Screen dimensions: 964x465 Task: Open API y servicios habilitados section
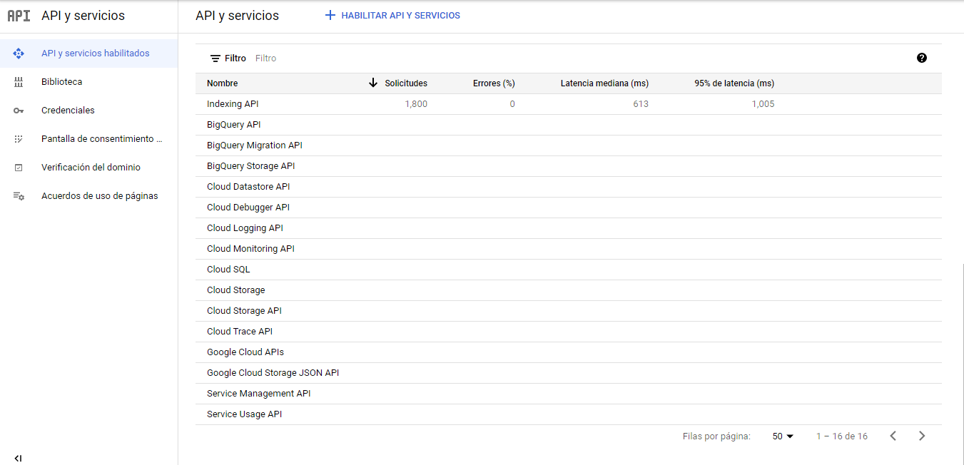(x=88, y=53)
